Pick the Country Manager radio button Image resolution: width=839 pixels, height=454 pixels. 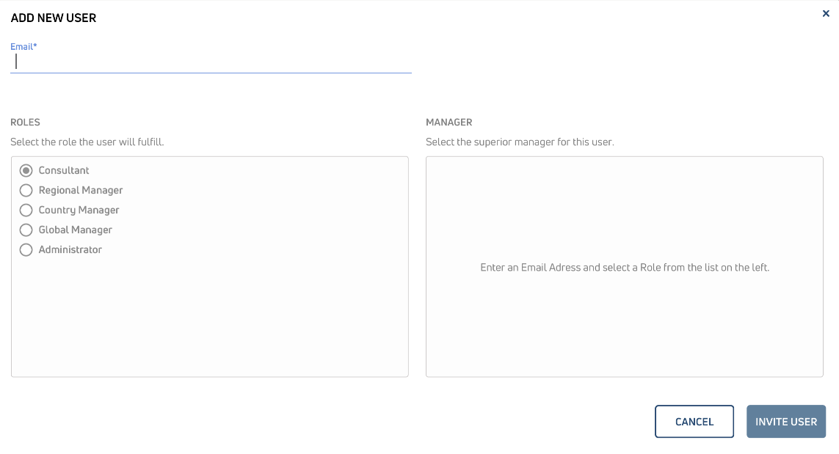[x=26, y=210]
